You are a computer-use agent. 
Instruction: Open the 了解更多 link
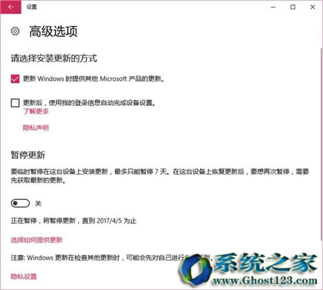tap(36, 111)
